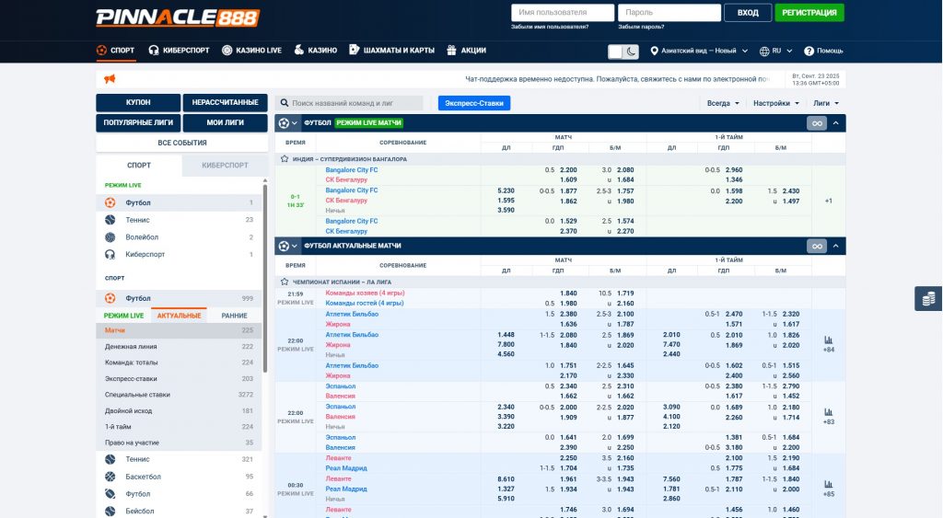
Task: Expand the Настройки dropdown
Action: point(775,104)
